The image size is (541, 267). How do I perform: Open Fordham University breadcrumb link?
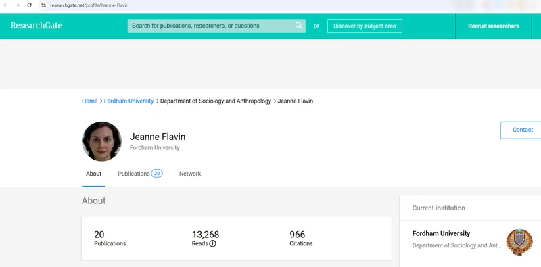[x=128, y=101]
